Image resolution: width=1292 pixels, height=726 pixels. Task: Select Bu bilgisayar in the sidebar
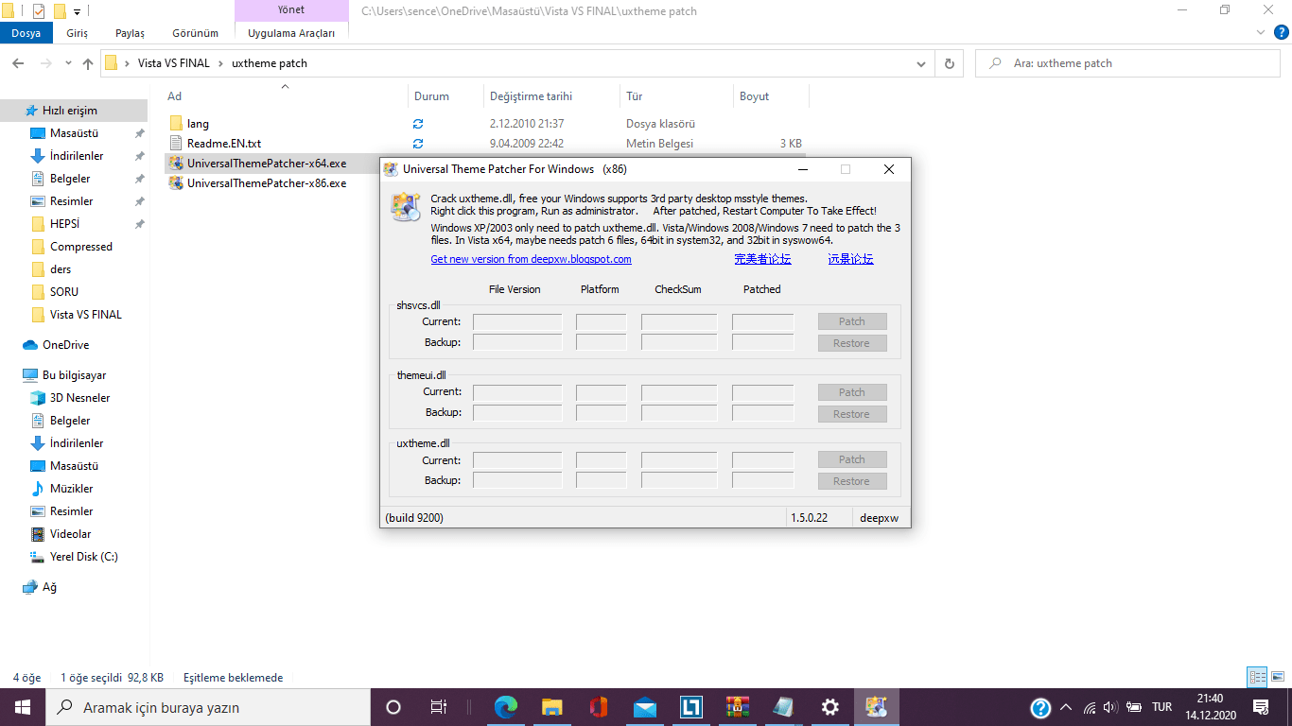[x=74, y=375]
